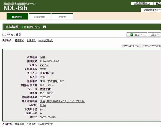Image resolution: width=161 pixels, height=127 pixels.
Task: Select bibliography ID 000001094979
Action: point(48,117)
